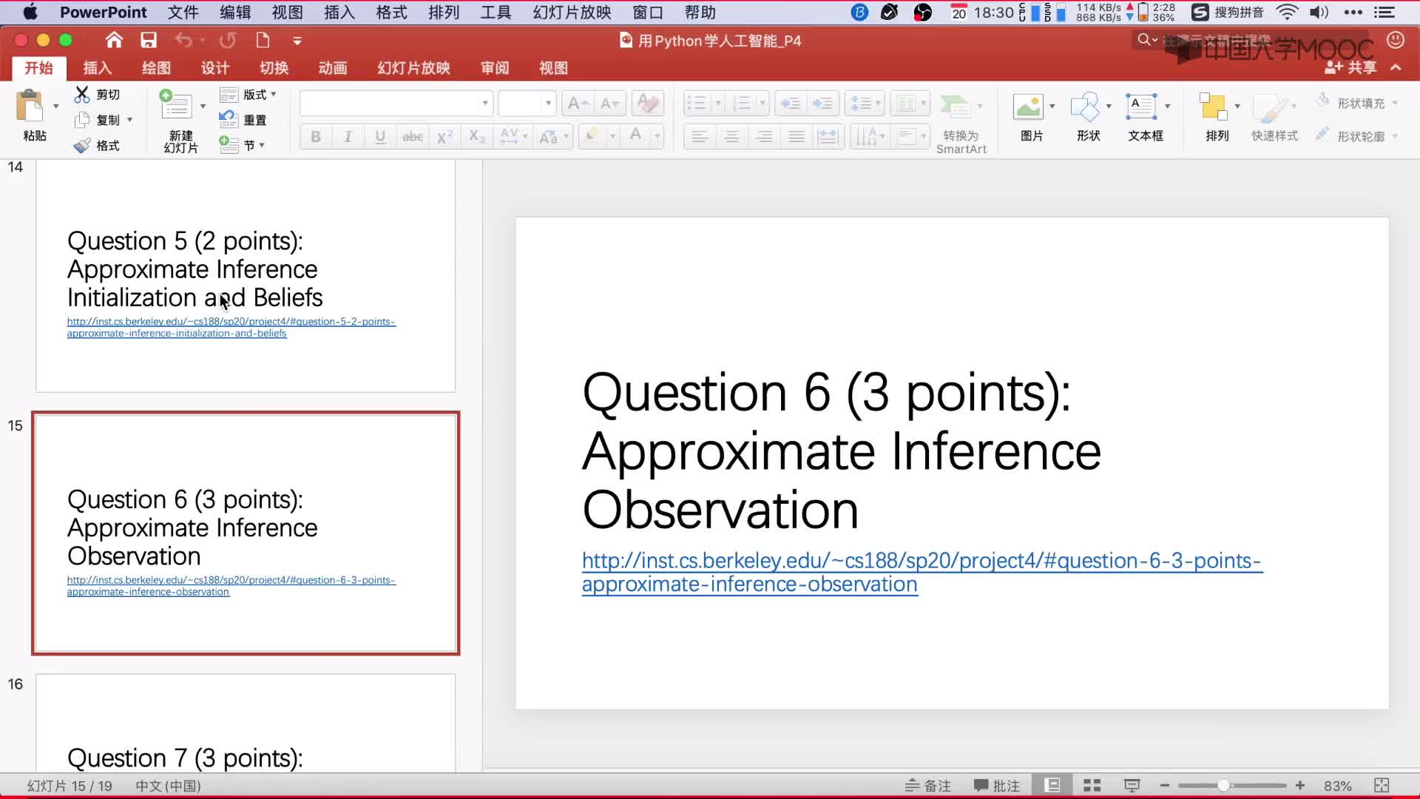Save the presentation using the floppy disk icon

pyautogui.click(x=149, y=40)
